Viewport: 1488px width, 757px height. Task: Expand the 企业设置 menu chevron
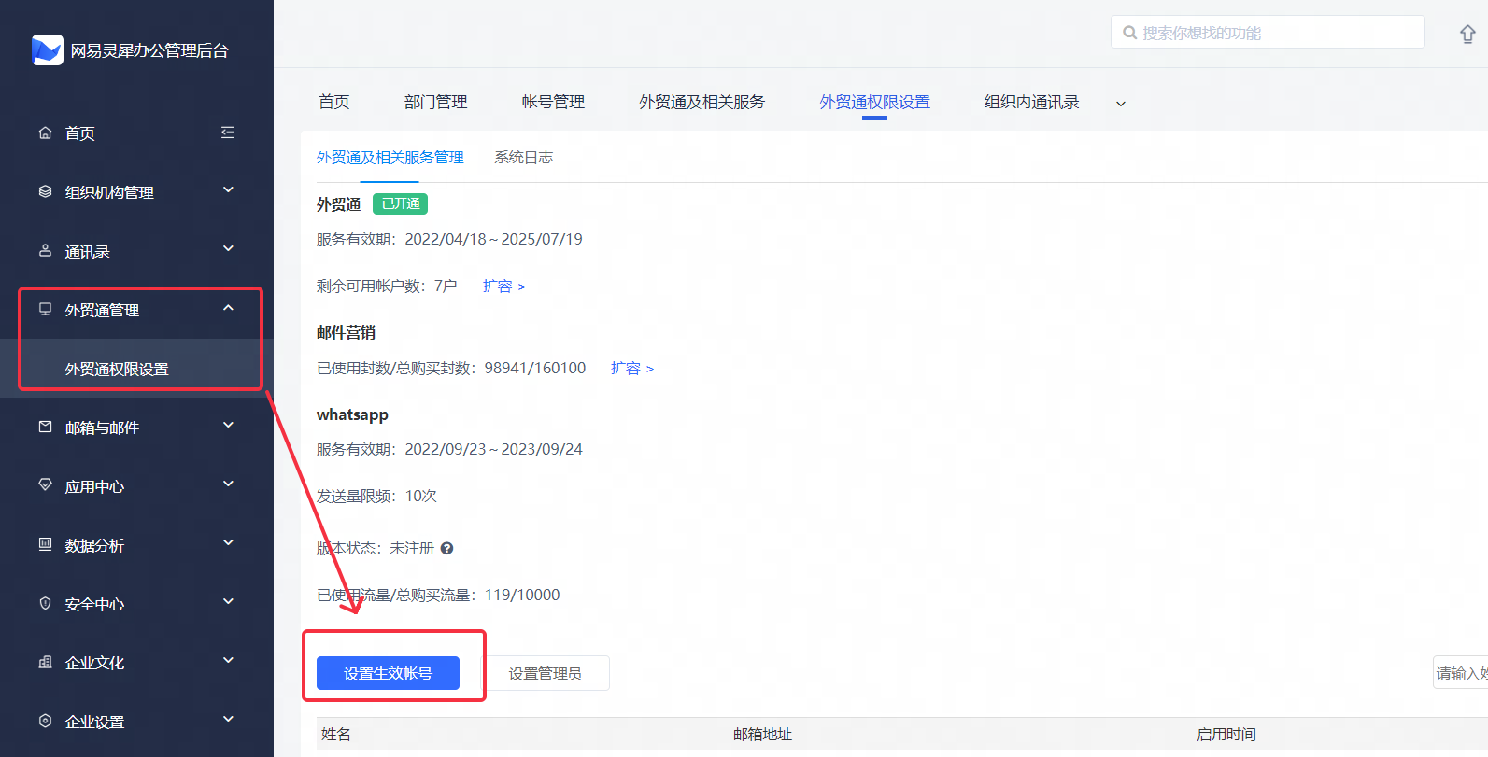(228, 720)
